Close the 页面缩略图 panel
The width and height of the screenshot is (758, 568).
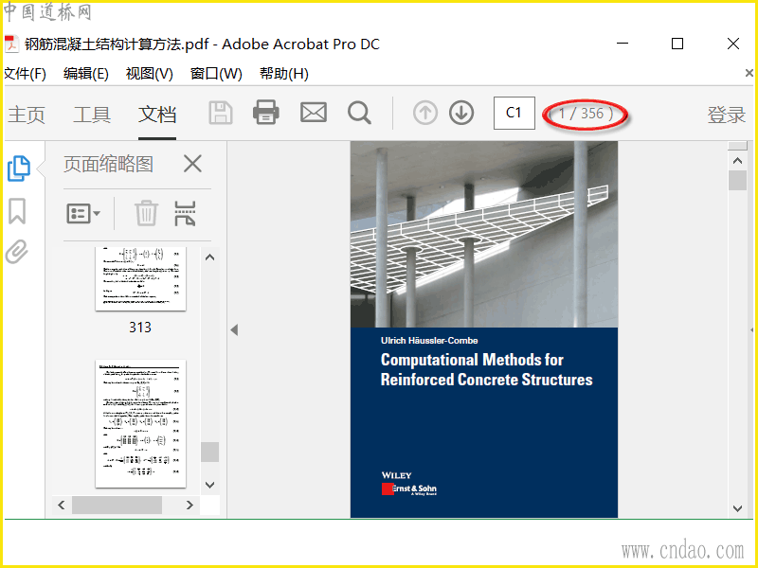pyautogui.click(x=192, y=164)
